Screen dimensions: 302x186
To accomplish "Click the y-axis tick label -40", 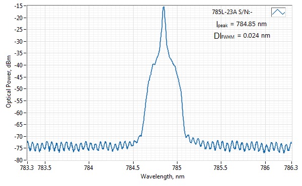I will (18, 65).
